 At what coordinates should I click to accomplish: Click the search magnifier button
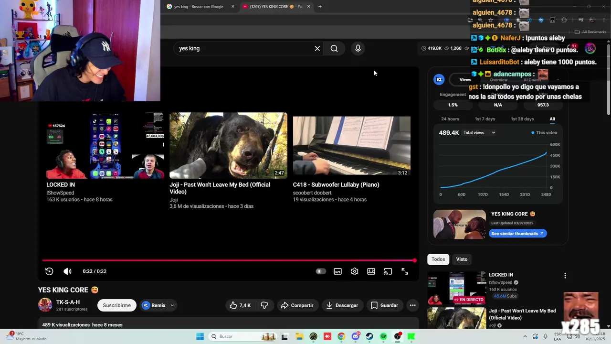(334, 48)
